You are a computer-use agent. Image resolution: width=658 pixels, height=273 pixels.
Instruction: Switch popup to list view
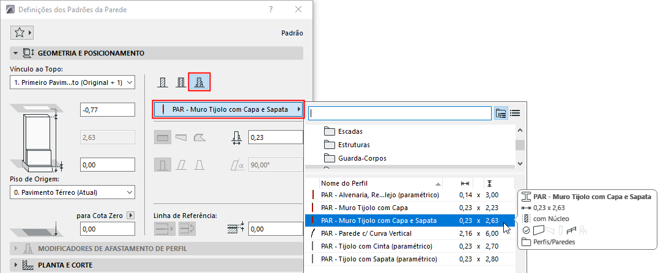pos(515,113)
